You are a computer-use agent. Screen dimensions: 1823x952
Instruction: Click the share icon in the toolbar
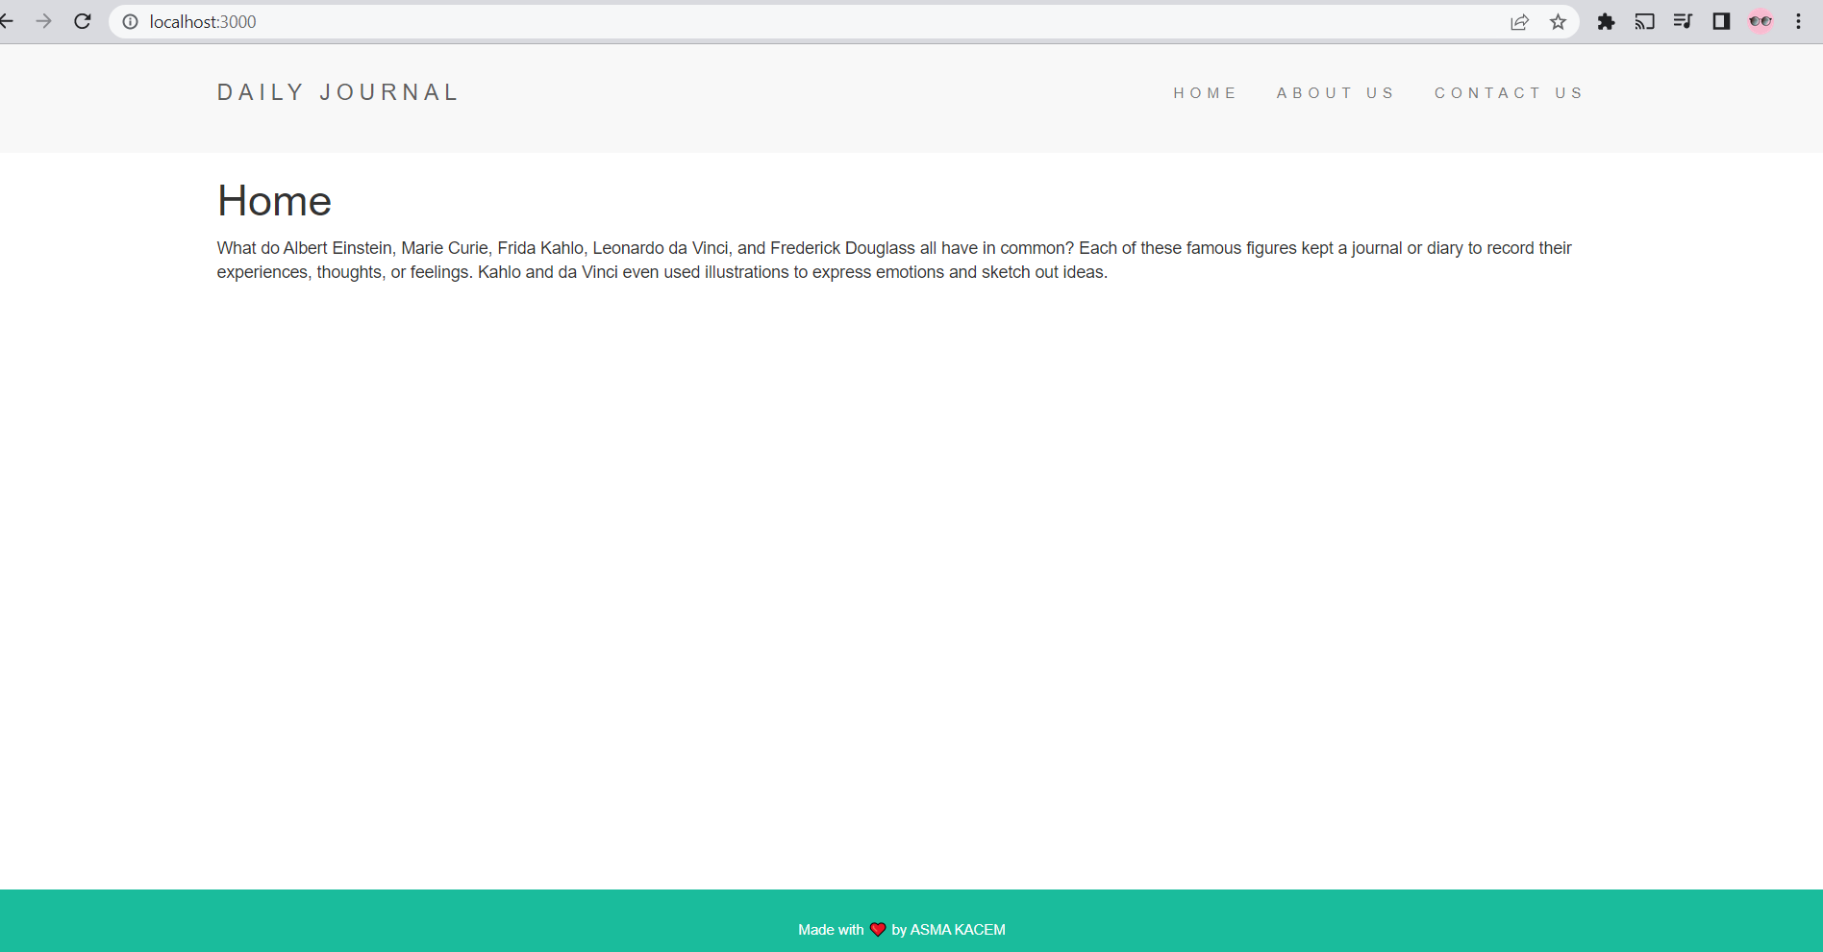pos(1519,21)
